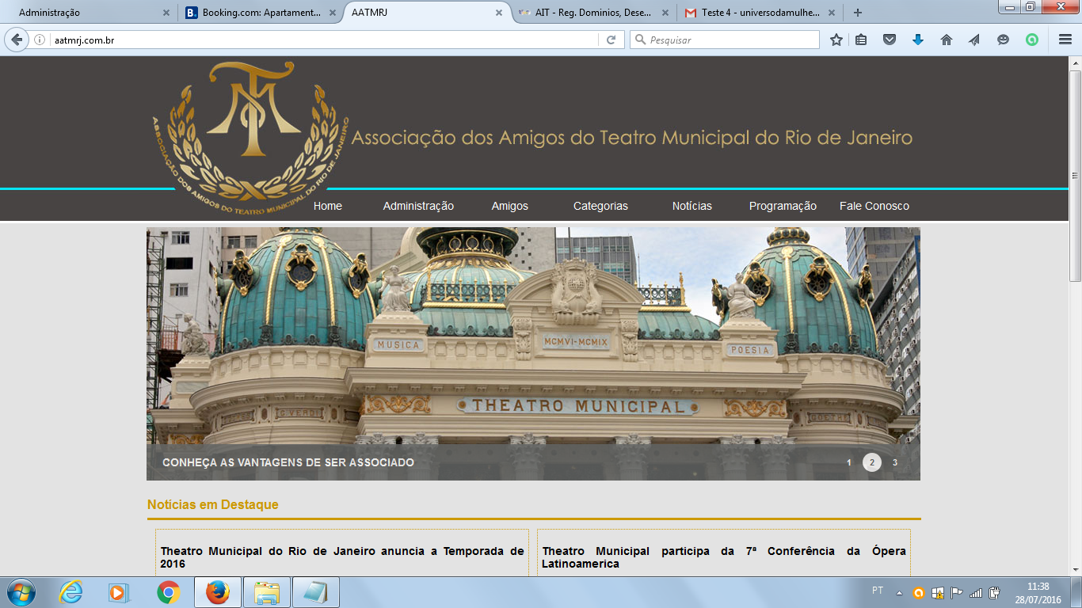The width and height of the screenshot is (1082, 608).
Task: Open site identity info icon in the address bar
Action: pyautogui.click(x=40, y=40)
